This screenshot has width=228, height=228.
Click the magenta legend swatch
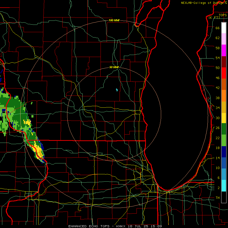[224, 50]
